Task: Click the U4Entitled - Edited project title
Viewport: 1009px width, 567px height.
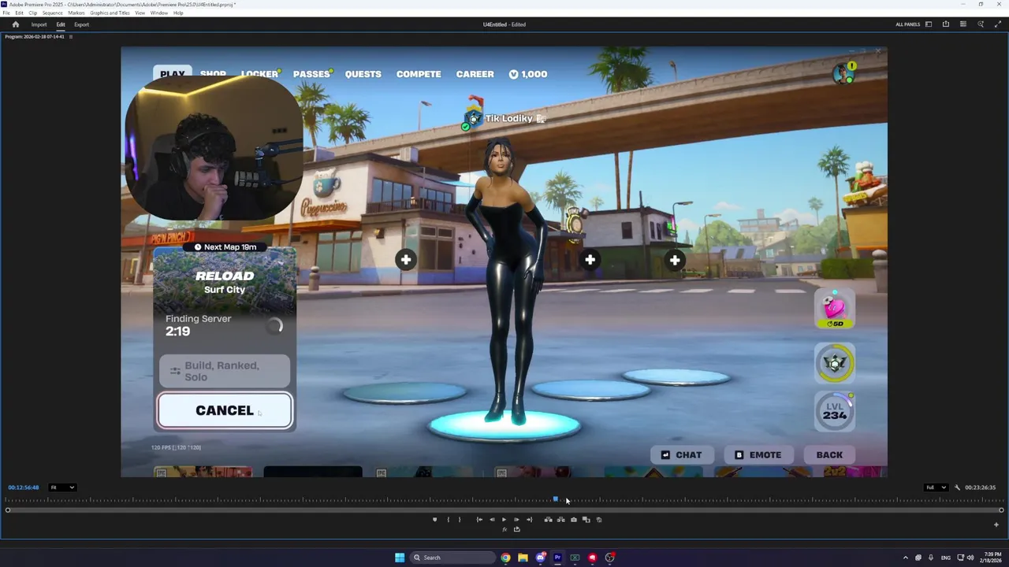Action: [x=504, y=24]
